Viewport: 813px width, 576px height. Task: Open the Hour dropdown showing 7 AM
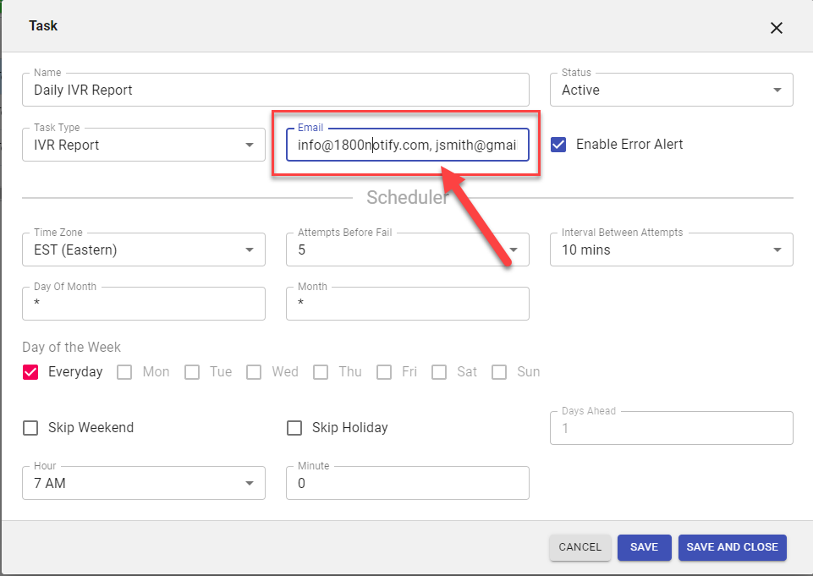[x=143, y=483]
